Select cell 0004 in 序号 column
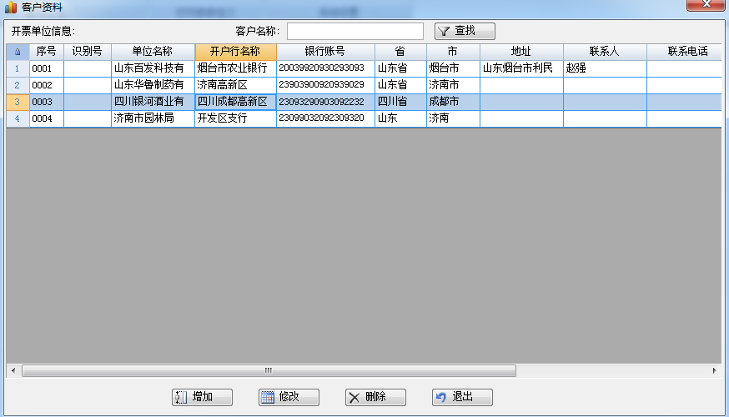The width and height of the screenshot is (729, 417). pyautogui.click(x=47, y=118)
